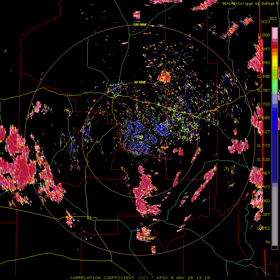Viewport: 280px width, 280px height.
Task: Click the 0.893 value on the color scale
Action: click(x=264, y=63)
